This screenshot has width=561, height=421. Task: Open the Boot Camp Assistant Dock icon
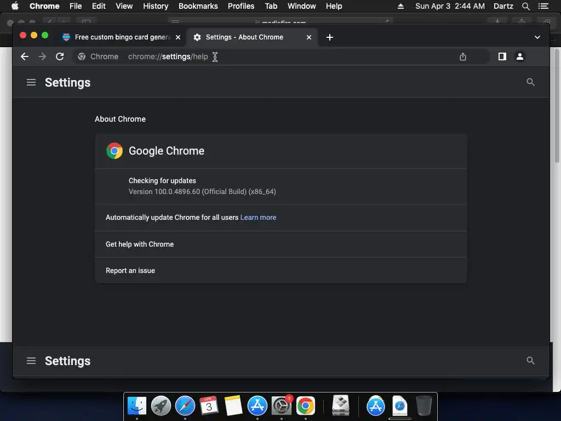[x=341, y=405]
